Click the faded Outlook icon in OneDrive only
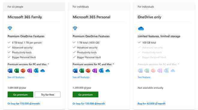 click(x=166, y=71)
